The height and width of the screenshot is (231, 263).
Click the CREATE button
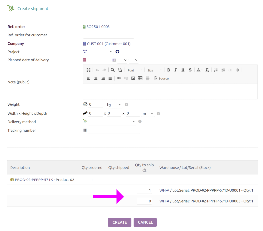pyautogui.click(x=119, y=222)
